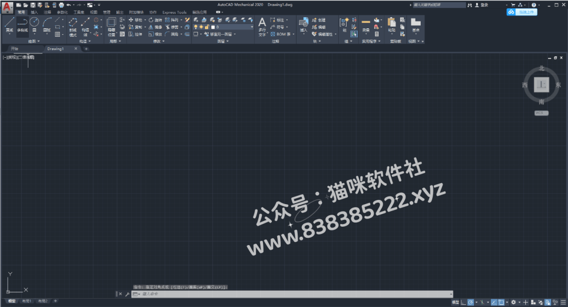Expand the Layers (图层) panel
Screen dimensions: 568x307
[223, 41]
